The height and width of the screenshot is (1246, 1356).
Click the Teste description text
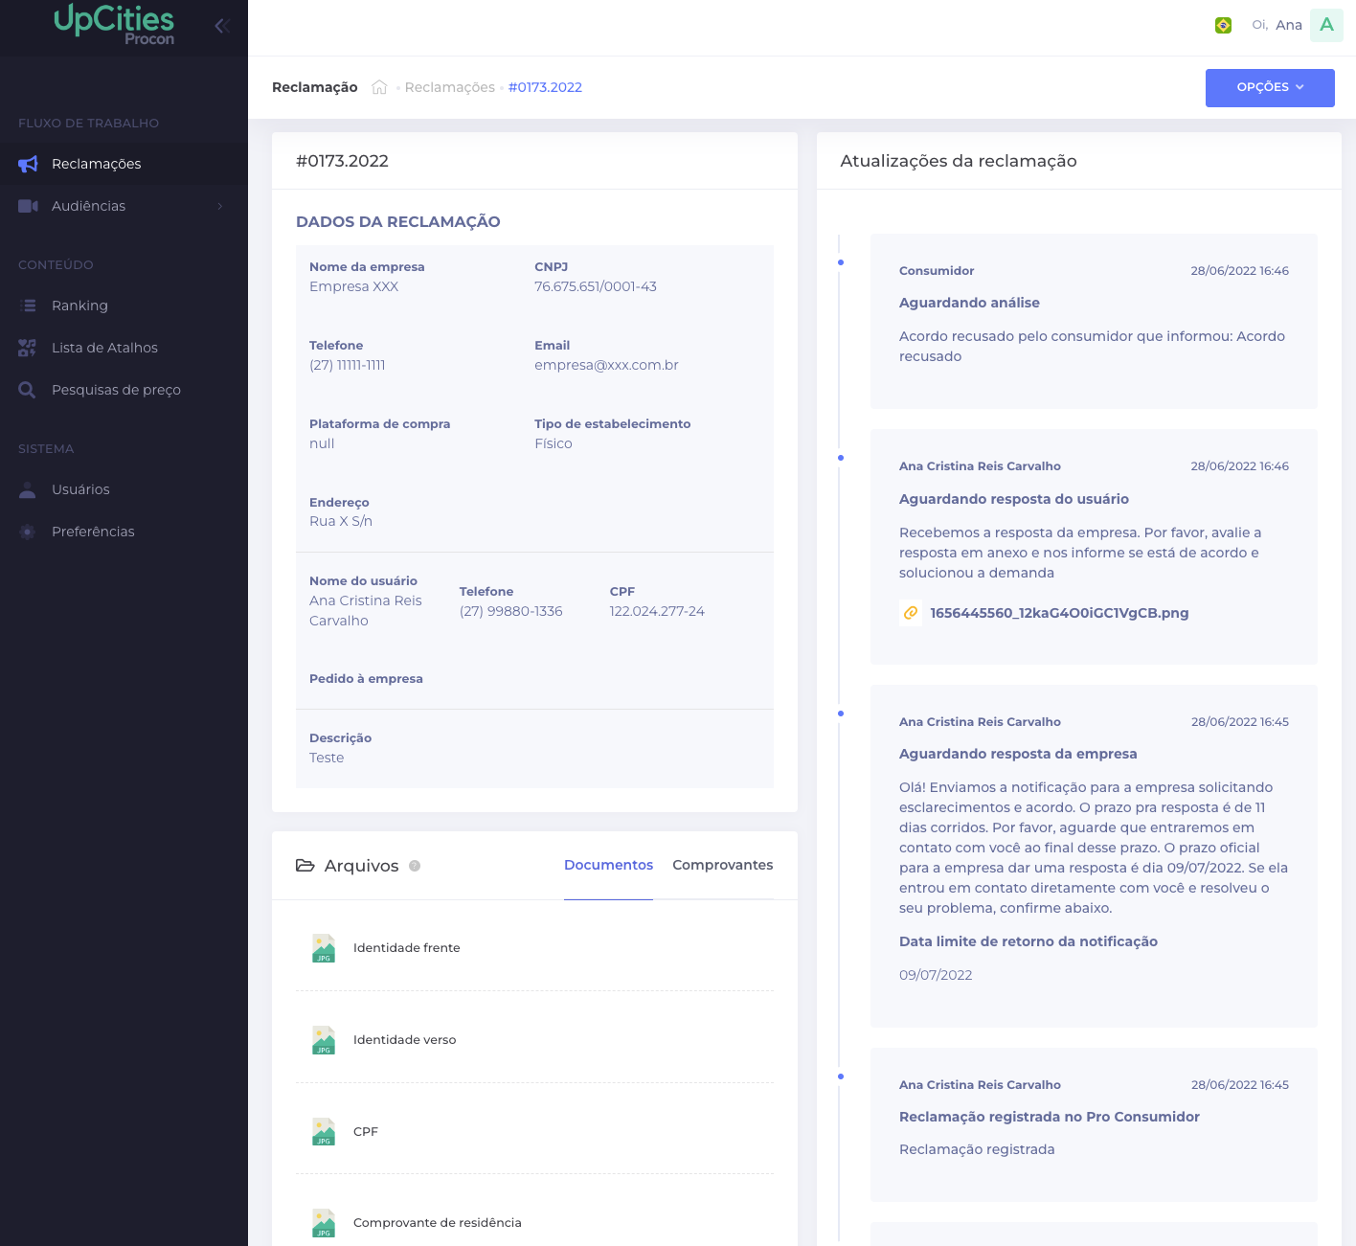tap(327, 758)
